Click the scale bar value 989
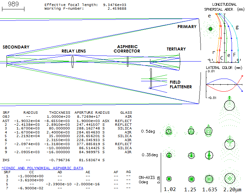 tap(13, 4)
